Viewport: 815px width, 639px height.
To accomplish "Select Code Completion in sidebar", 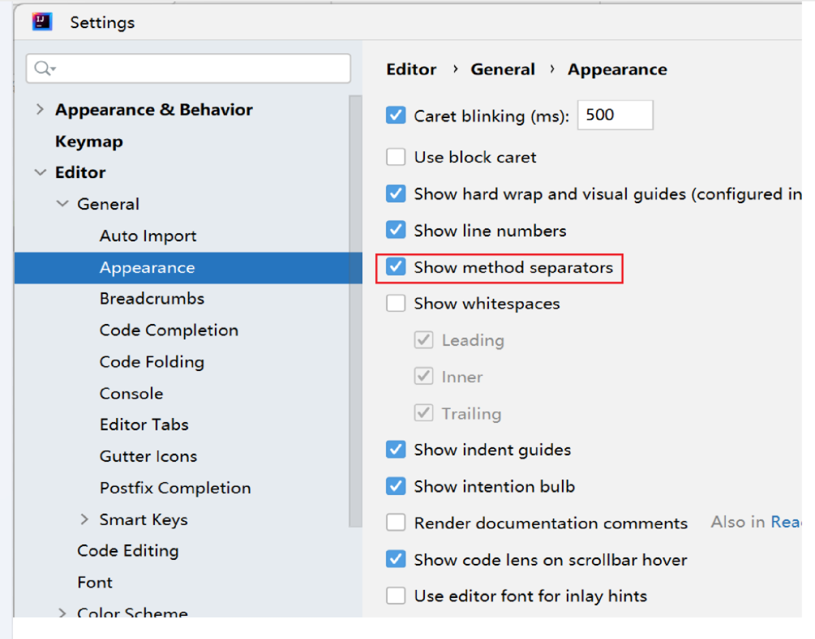I will (168, 330).
